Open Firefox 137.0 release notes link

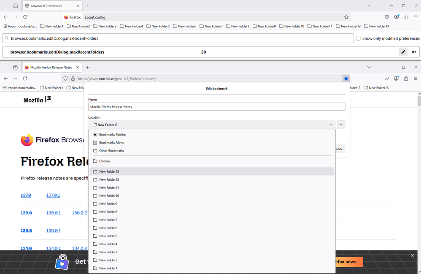tap(26, 195)
